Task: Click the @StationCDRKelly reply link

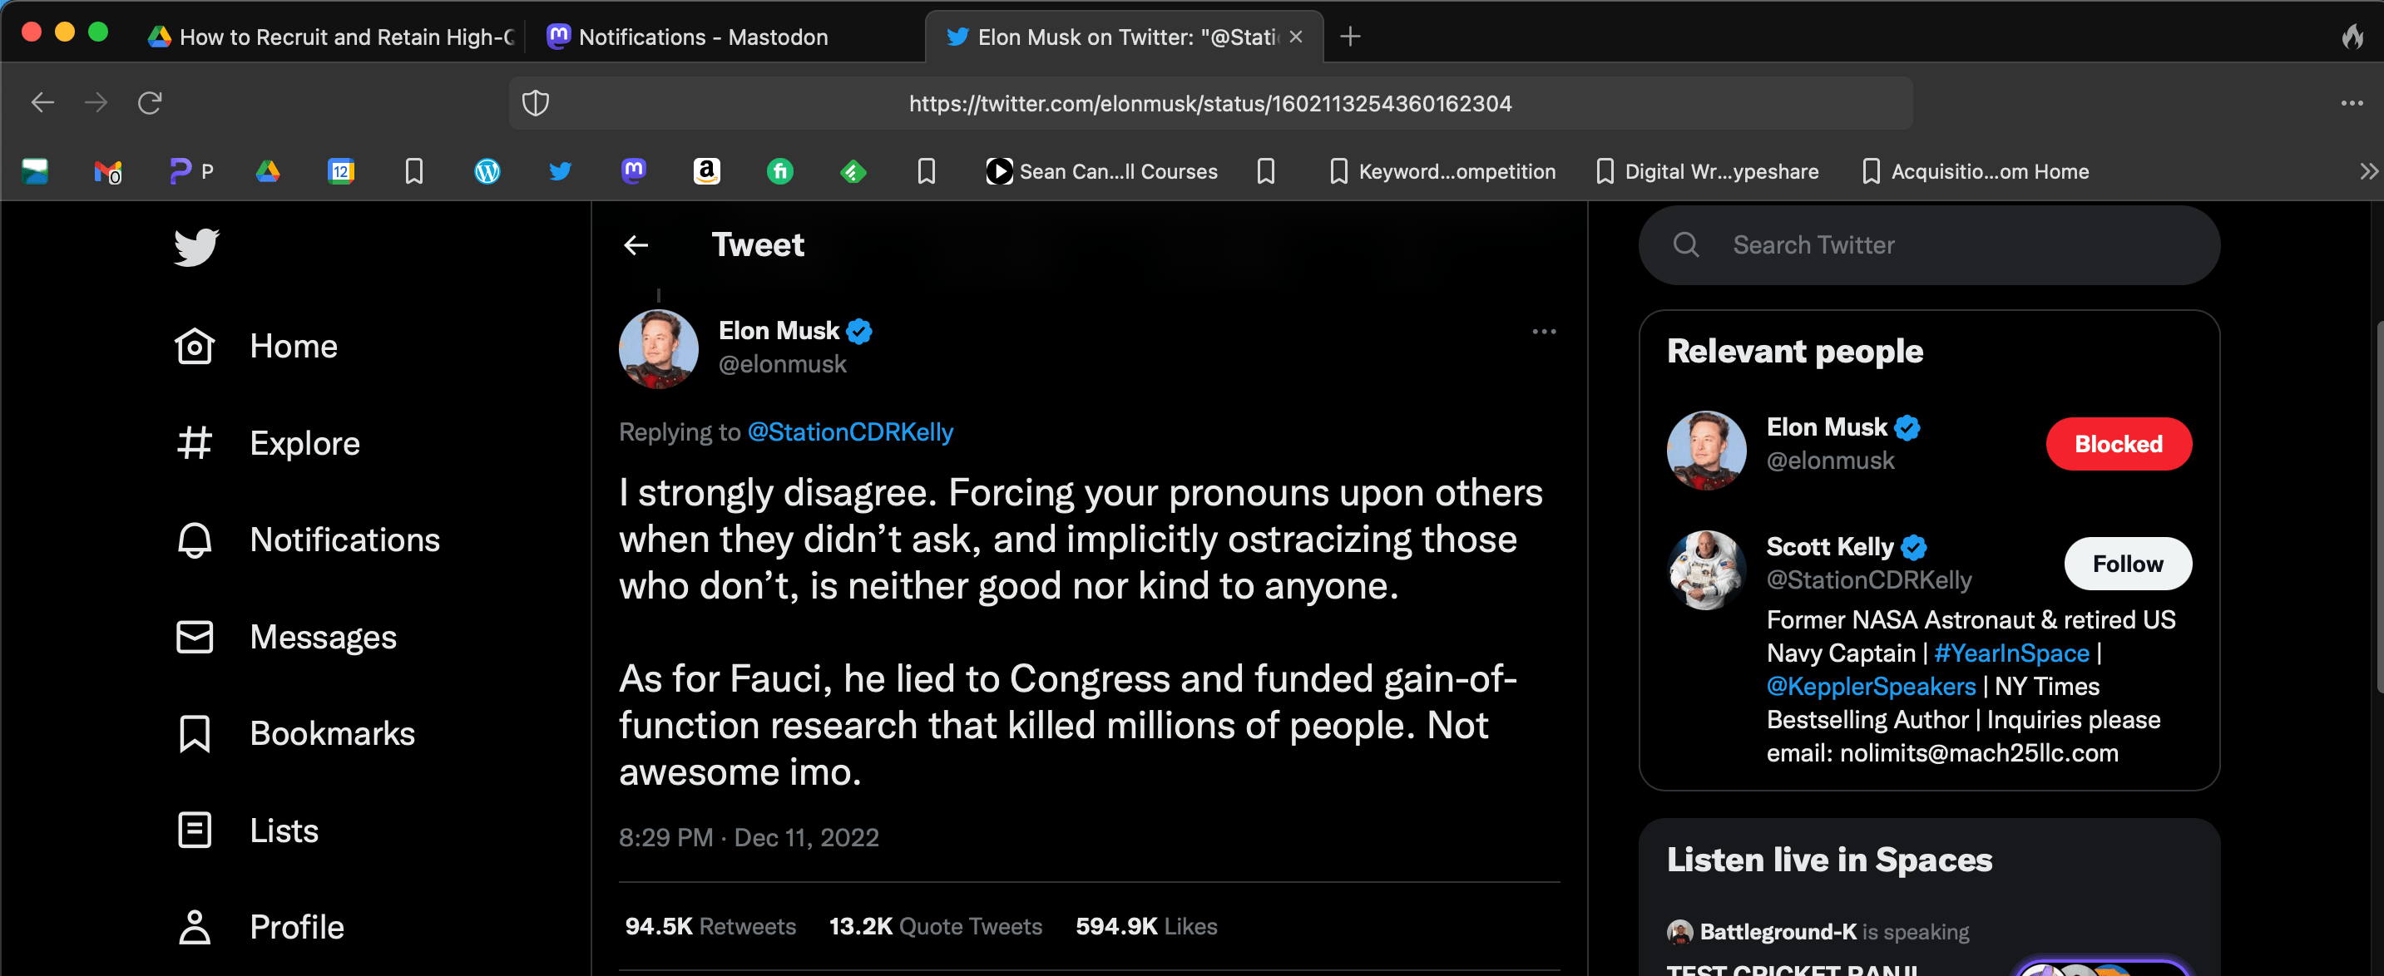Action: (x=849, y=432)
